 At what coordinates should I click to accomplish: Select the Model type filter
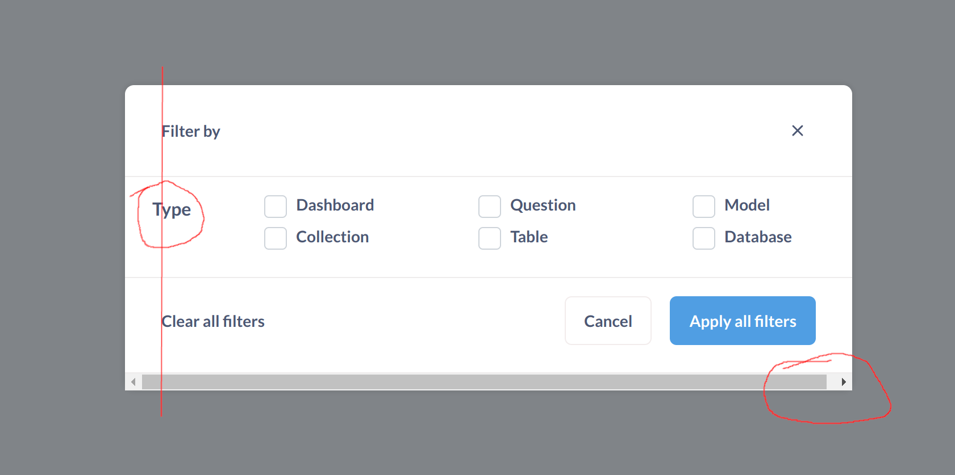pyautogui.click(x=703, y=206)
